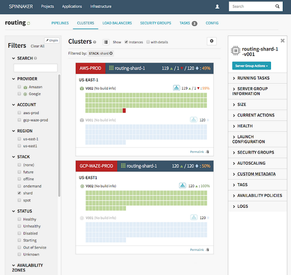Open the PIPELINES tab
This screenshot has width=291, height=275.
(60, 23)
